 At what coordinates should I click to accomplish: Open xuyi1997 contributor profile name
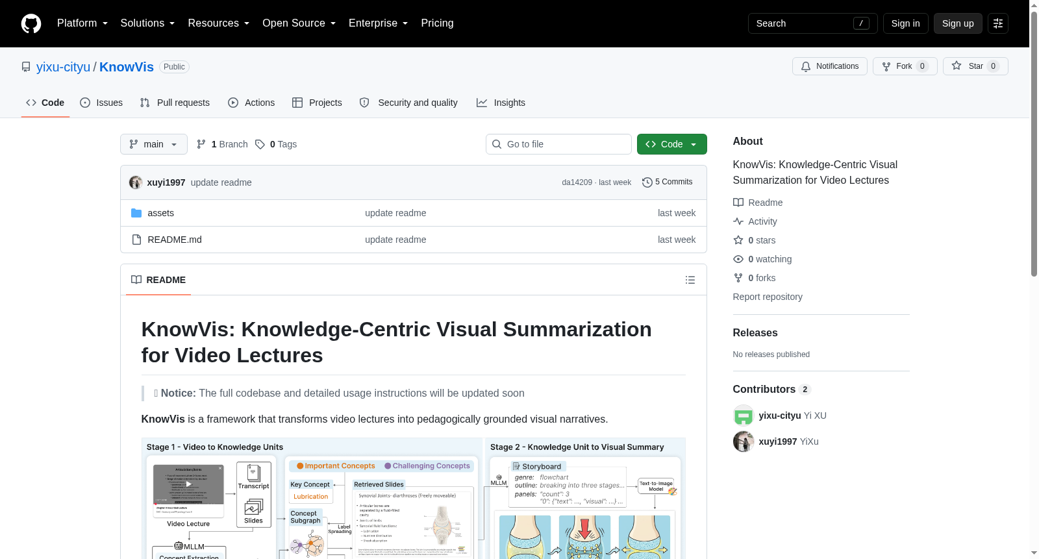(778, 441)
